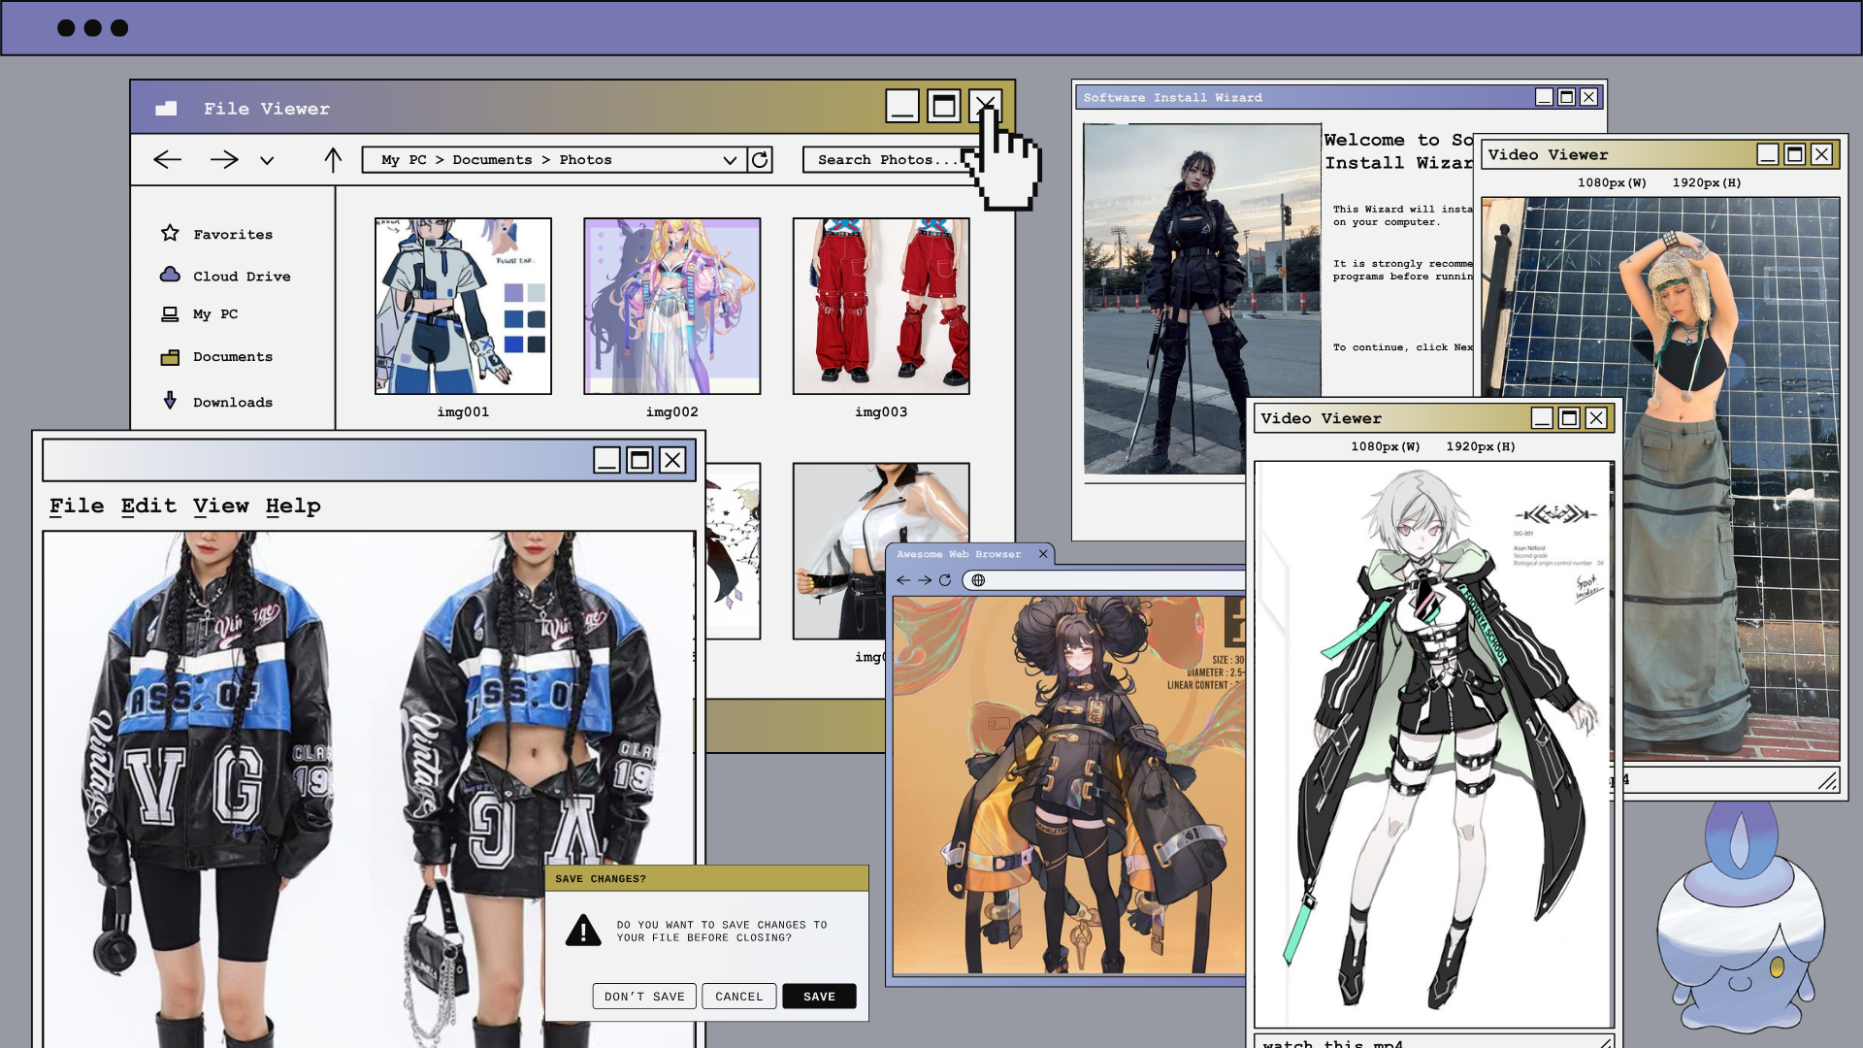Viewport: 1863px width, 1048px height.
Task: Click the File Viewer back arrow
Action: (x=168, y=159)
